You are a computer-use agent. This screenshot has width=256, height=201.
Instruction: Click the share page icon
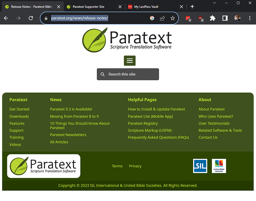(162, 18)
